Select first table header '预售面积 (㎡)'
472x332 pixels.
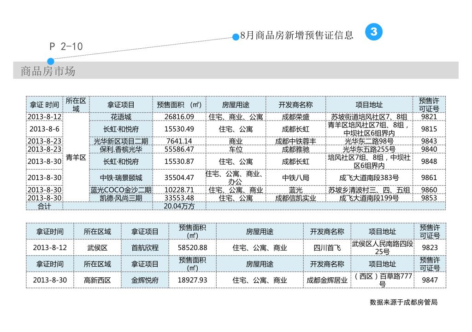pyautogui.click(x=179, y=105)
